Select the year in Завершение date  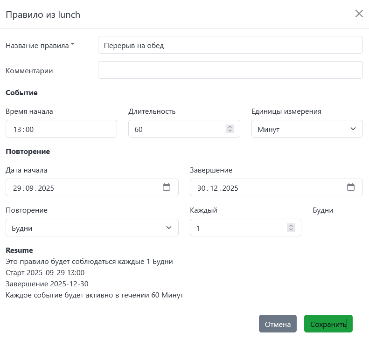[x=230, y=188]
